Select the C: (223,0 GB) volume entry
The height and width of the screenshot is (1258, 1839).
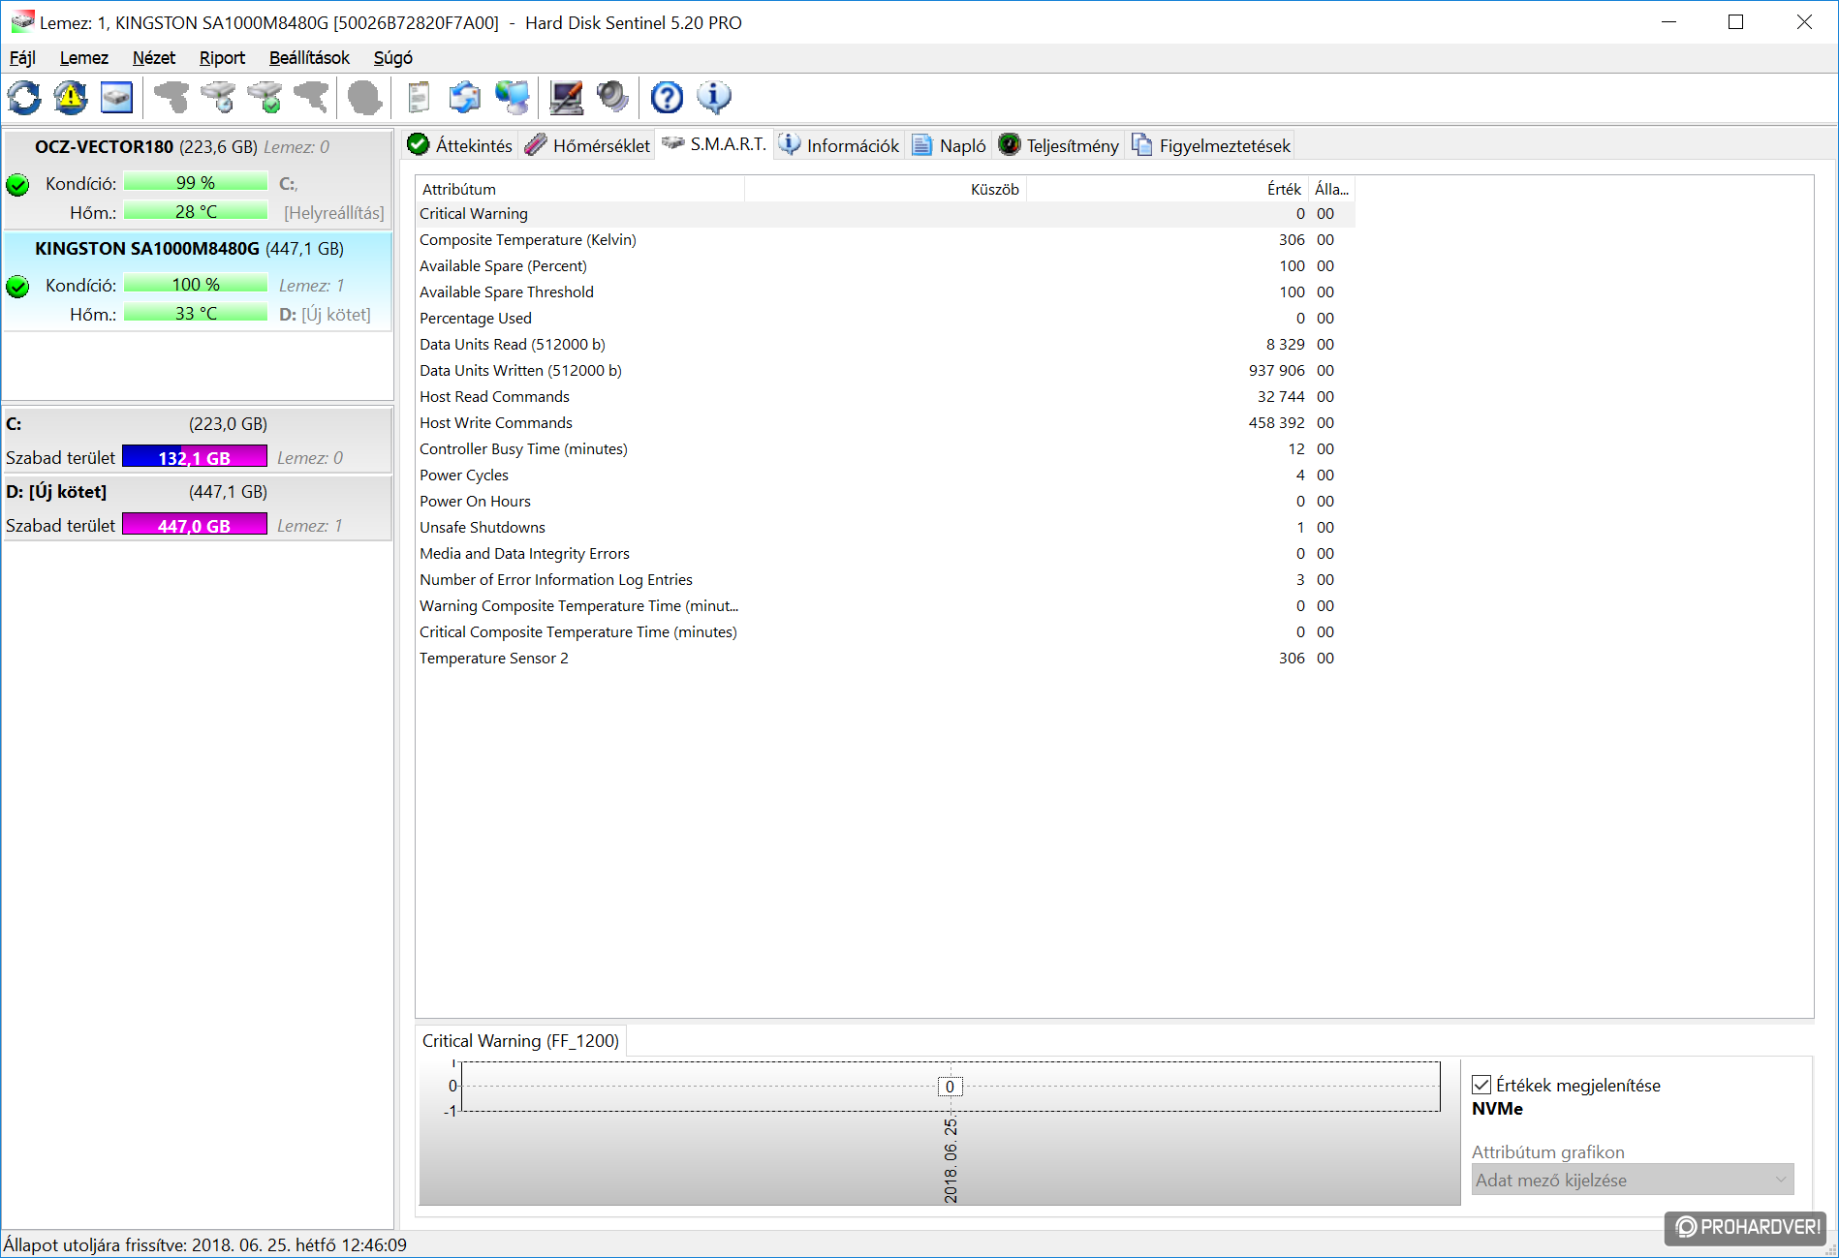tap(199, 441)
